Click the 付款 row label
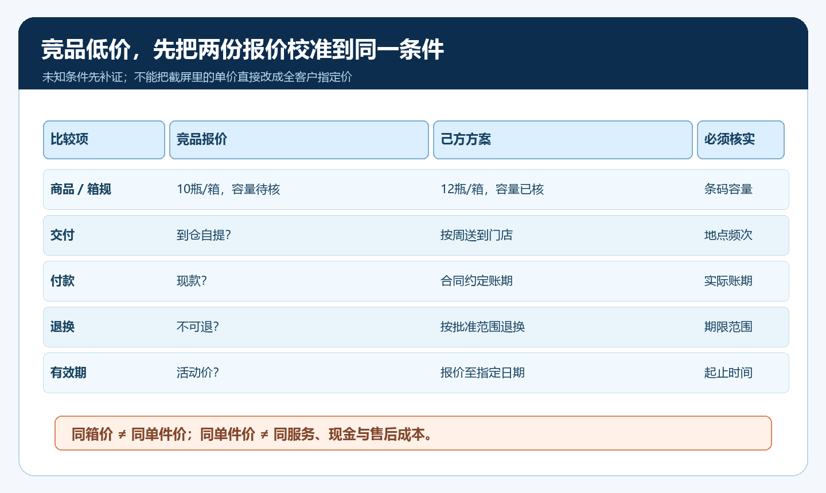 coord(63,281)
